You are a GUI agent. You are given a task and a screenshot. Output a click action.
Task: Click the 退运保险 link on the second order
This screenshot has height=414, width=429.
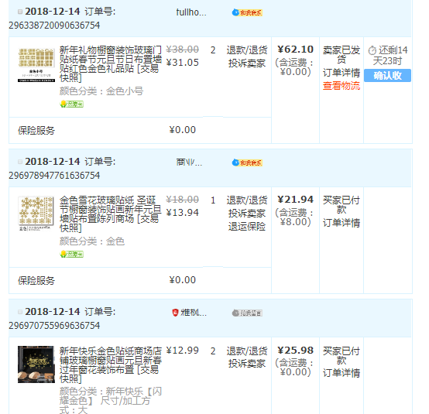tap(247, 227)
